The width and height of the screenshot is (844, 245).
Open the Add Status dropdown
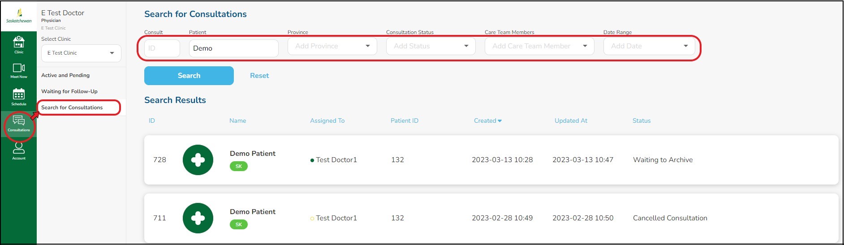point(431,46)
